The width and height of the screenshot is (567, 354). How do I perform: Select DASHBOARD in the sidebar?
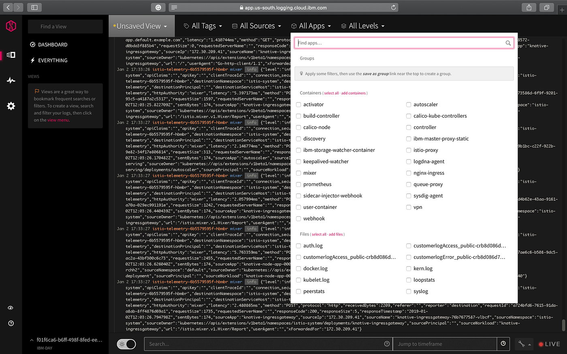pos(53,45)
